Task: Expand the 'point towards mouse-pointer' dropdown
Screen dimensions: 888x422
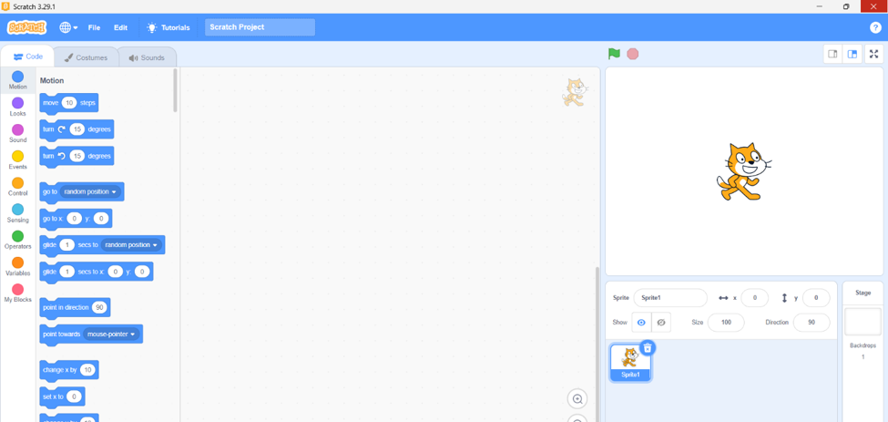Action: (x=133, y=335)
